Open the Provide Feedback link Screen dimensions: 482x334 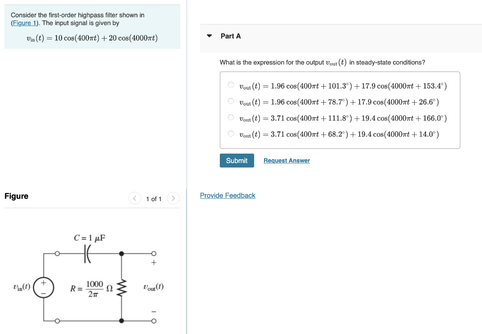pyautogui.click(x=228, y=195)
